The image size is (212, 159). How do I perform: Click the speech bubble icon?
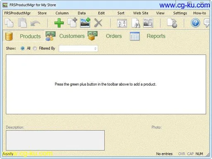pyautogui.click(x=207, y=23)
